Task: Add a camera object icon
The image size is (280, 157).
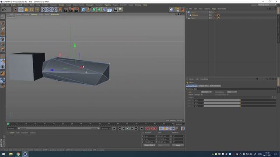Action: (x=115, y=10)
